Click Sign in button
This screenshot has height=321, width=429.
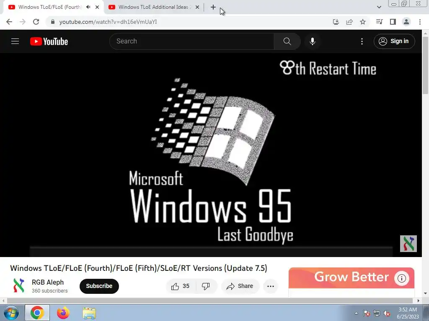pyautogui.click(x=394, y=41)
